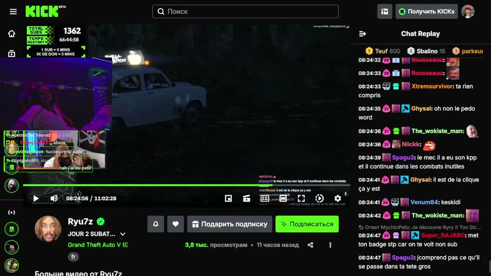Jump to chat timestamp 08:24:39
This screenshot has width=491, height=276.
(x=369, y=158)
